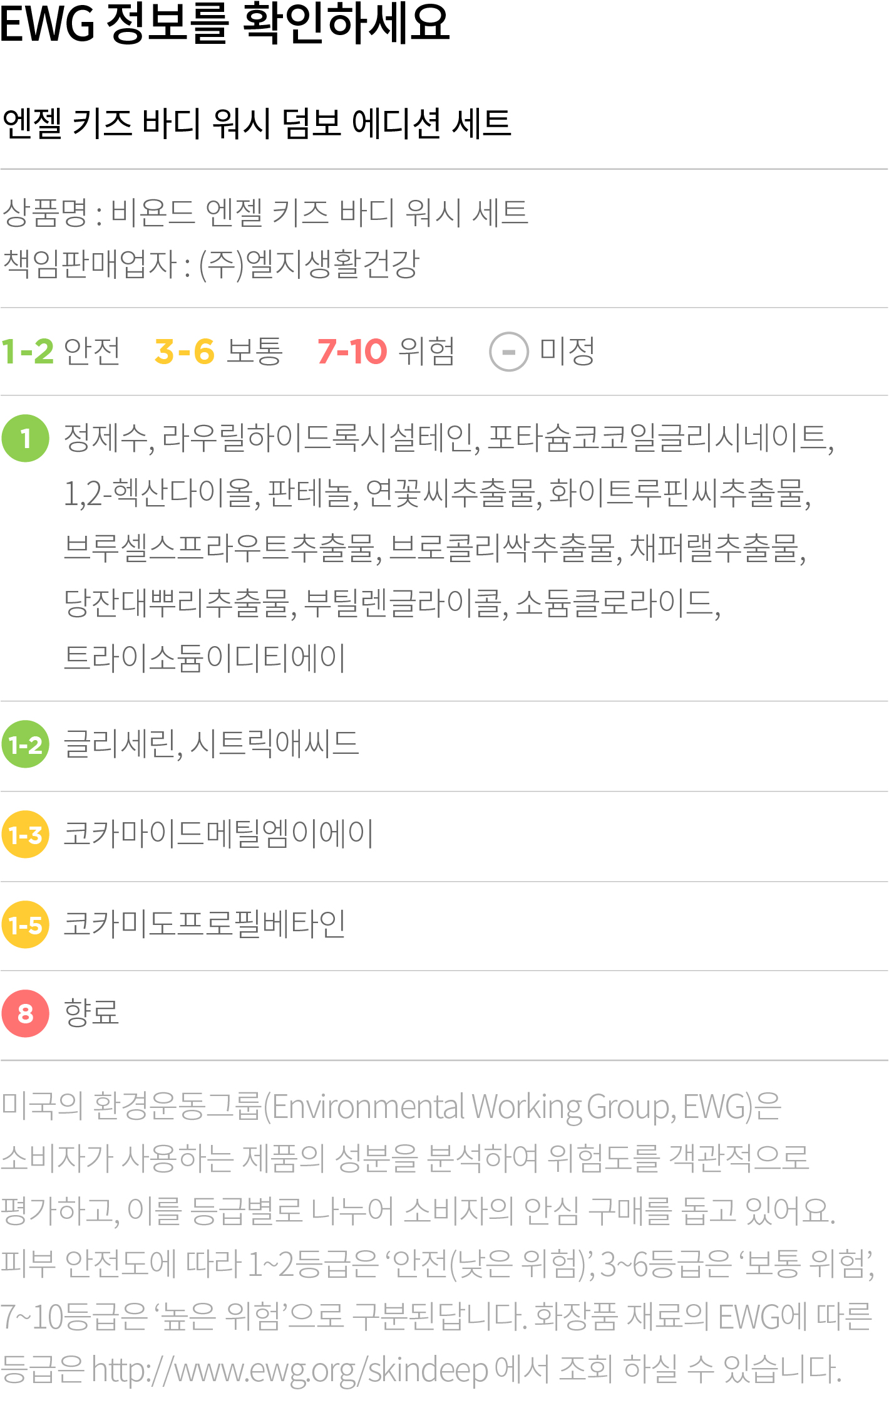Viewport: 889px width, 1405px height.
Task: Click ingredient 코카미도프로필베타인
Action: tap(205, 924)
